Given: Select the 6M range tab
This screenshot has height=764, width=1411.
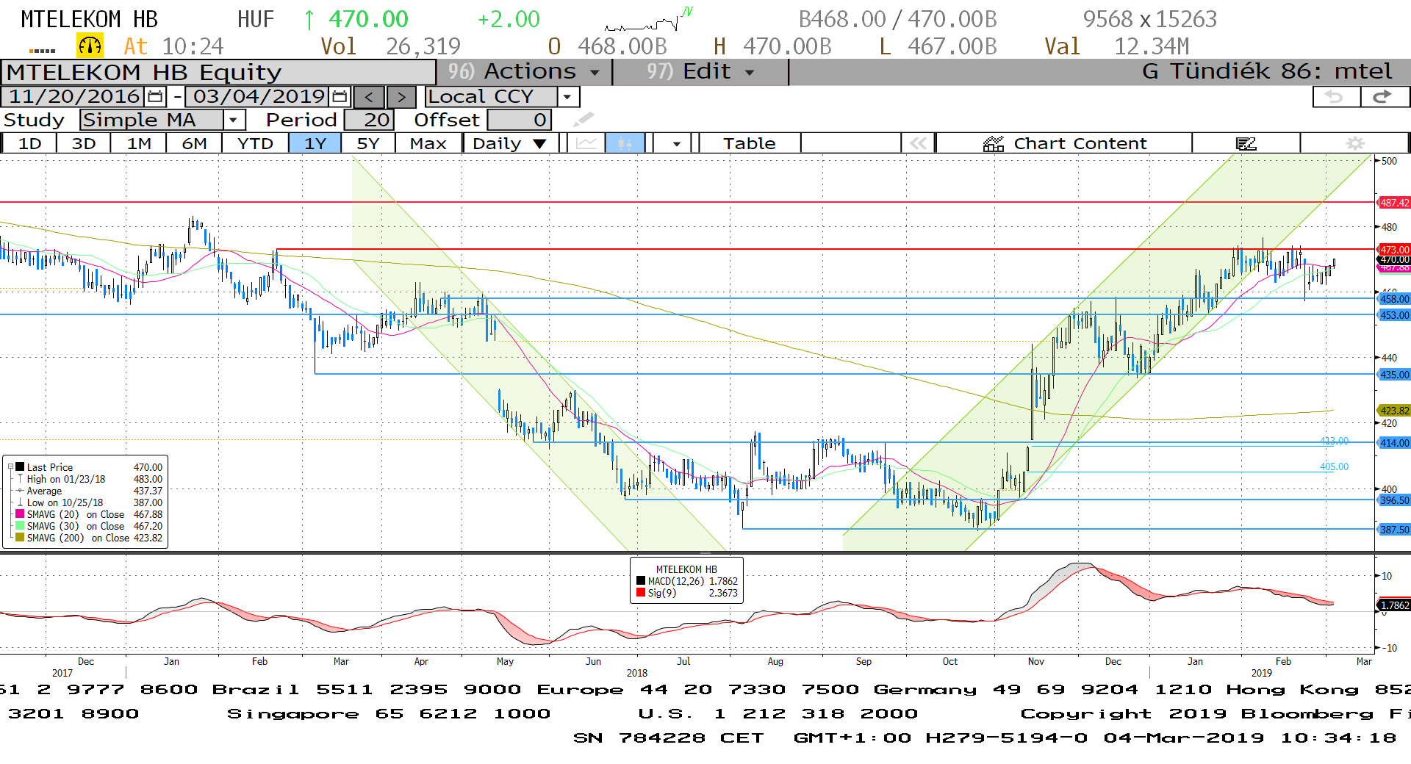Looking at the screenshot, I should click(194, 143).
